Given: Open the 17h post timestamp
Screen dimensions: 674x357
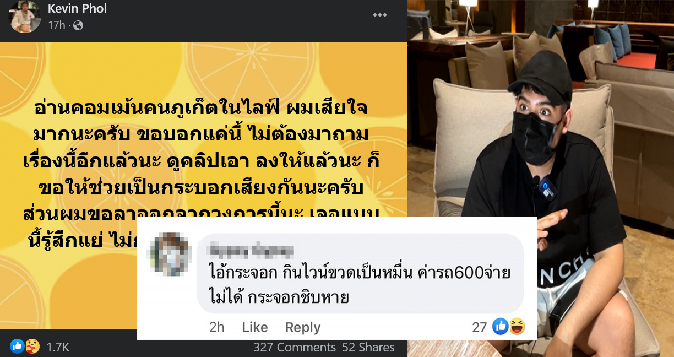Looking at the screenshot, I should (57, 25).
